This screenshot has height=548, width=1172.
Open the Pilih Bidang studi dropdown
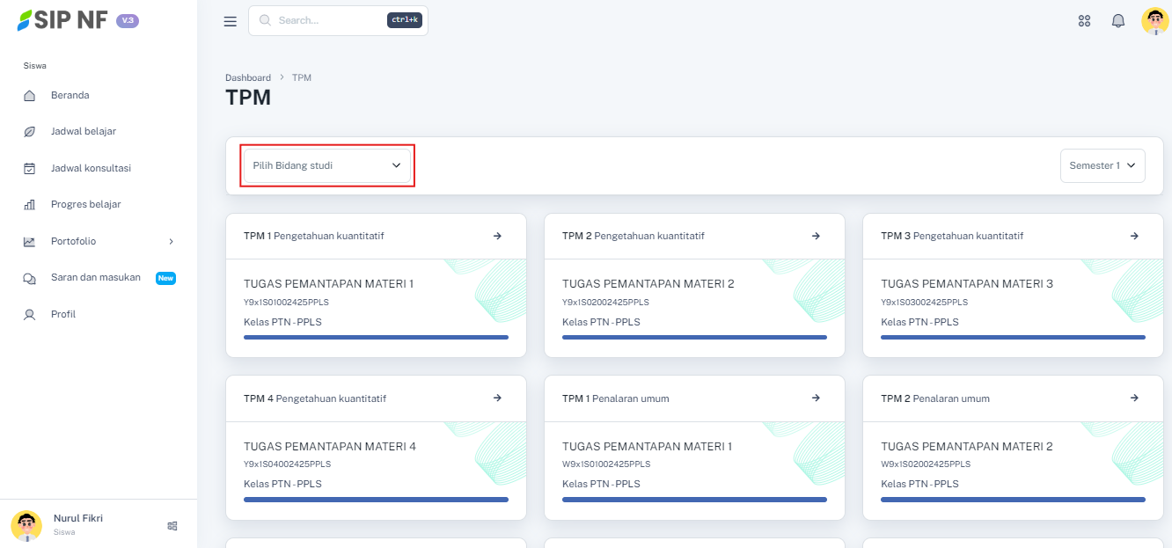coord(326,165)
